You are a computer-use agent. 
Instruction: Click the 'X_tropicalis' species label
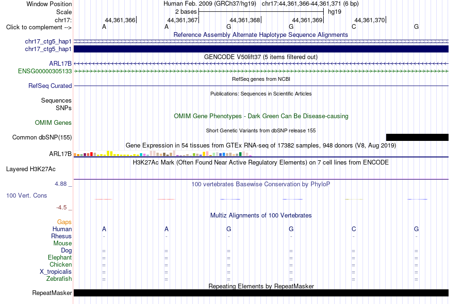[x=56, y=272]
